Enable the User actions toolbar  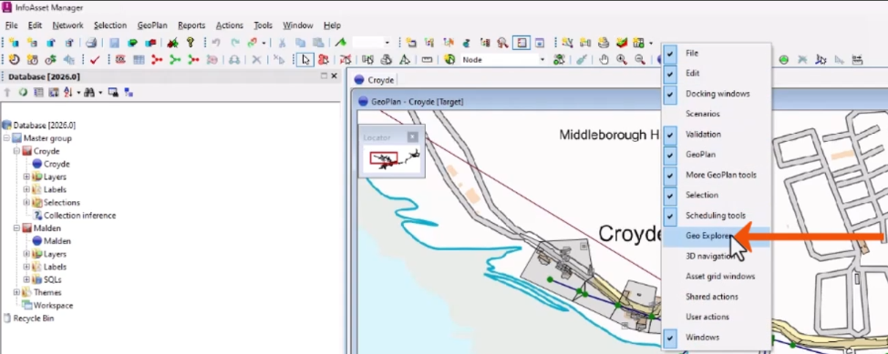click(x=717, y=317)
